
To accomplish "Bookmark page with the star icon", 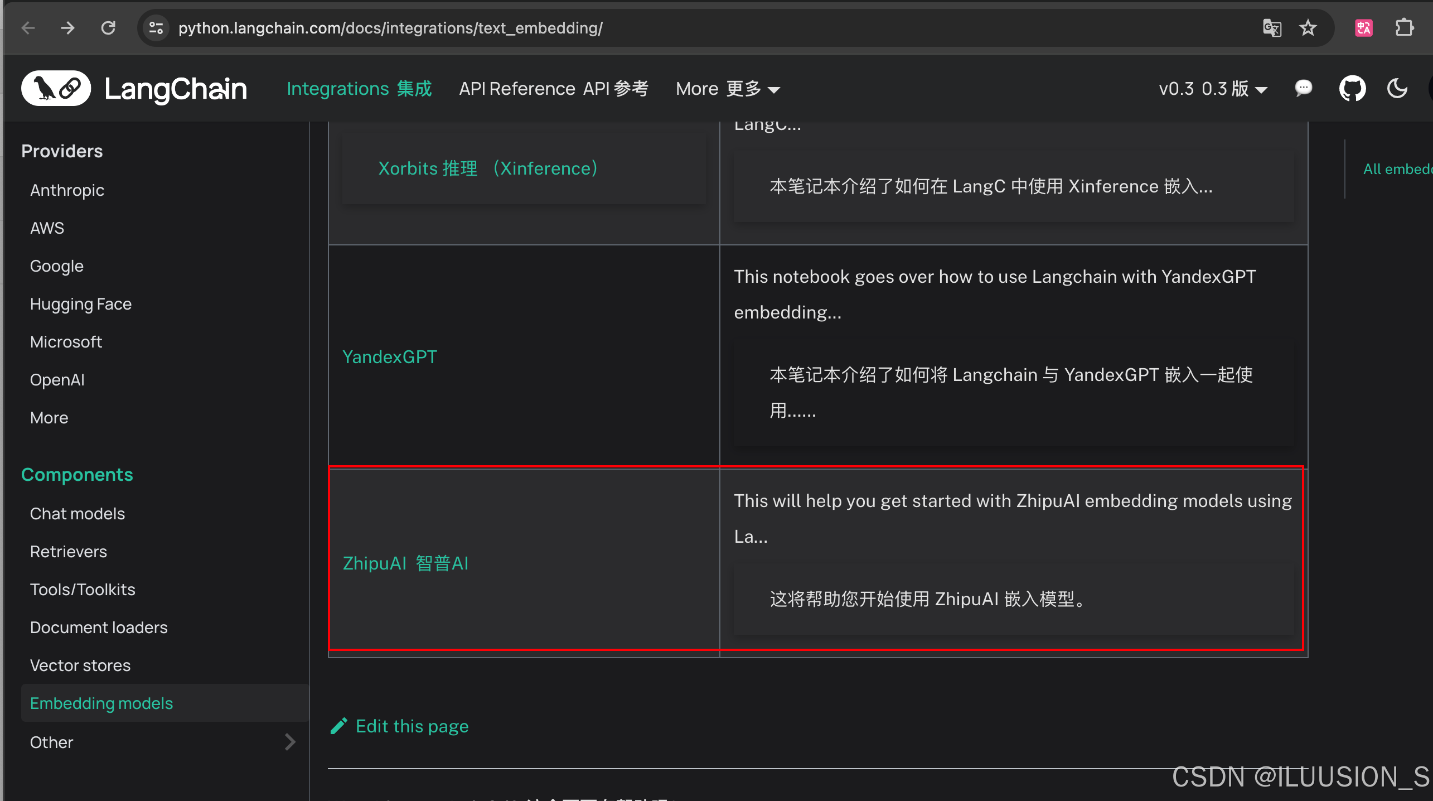I will (x=1308, y=28).
